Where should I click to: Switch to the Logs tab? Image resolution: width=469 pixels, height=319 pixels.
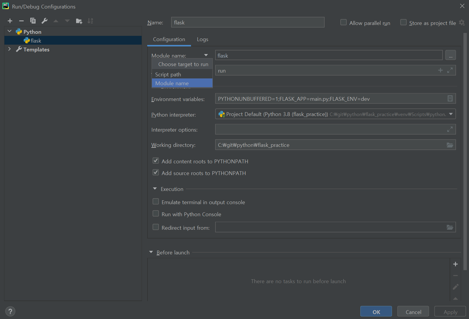pyautogui.click(x=202, y=39)
